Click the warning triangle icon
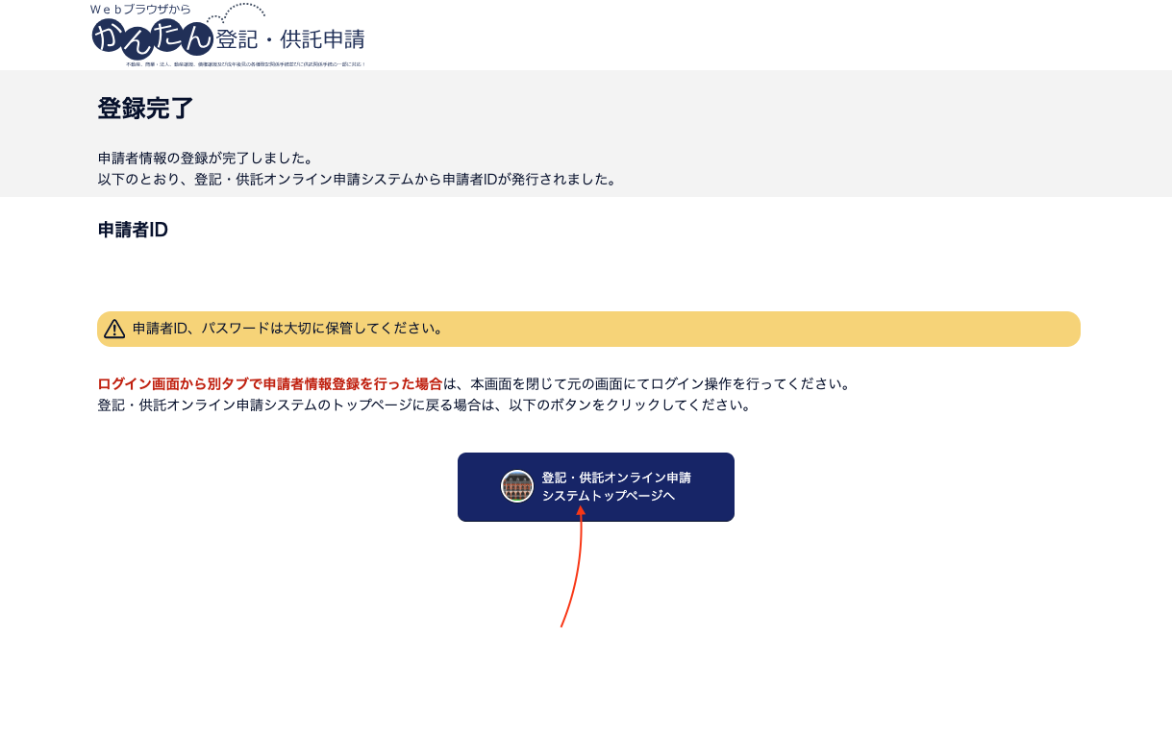The height and width of the screenshot is (736, 1172). (114, 329)
